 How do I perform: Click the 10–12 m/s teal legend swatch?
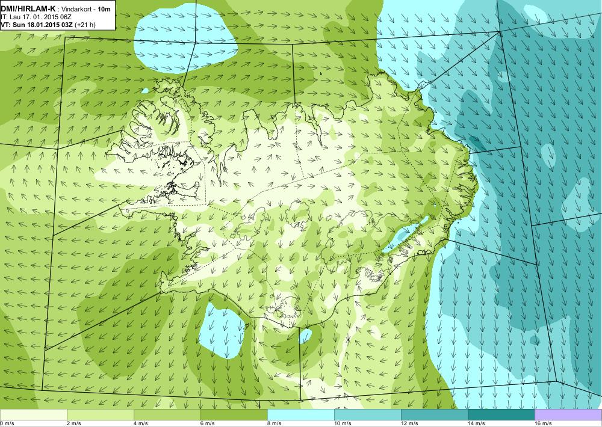[367, 414]
